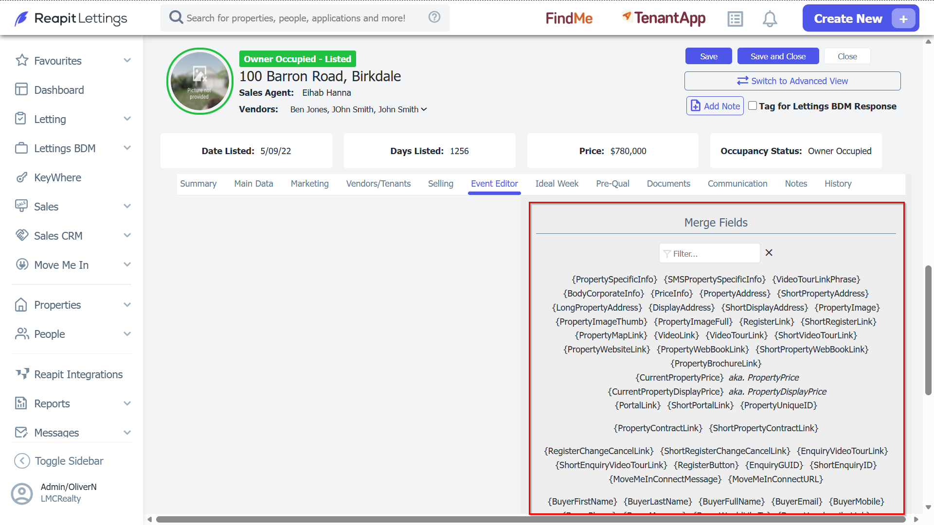Open the task list icon beside TenantApp

coord(735,19)
